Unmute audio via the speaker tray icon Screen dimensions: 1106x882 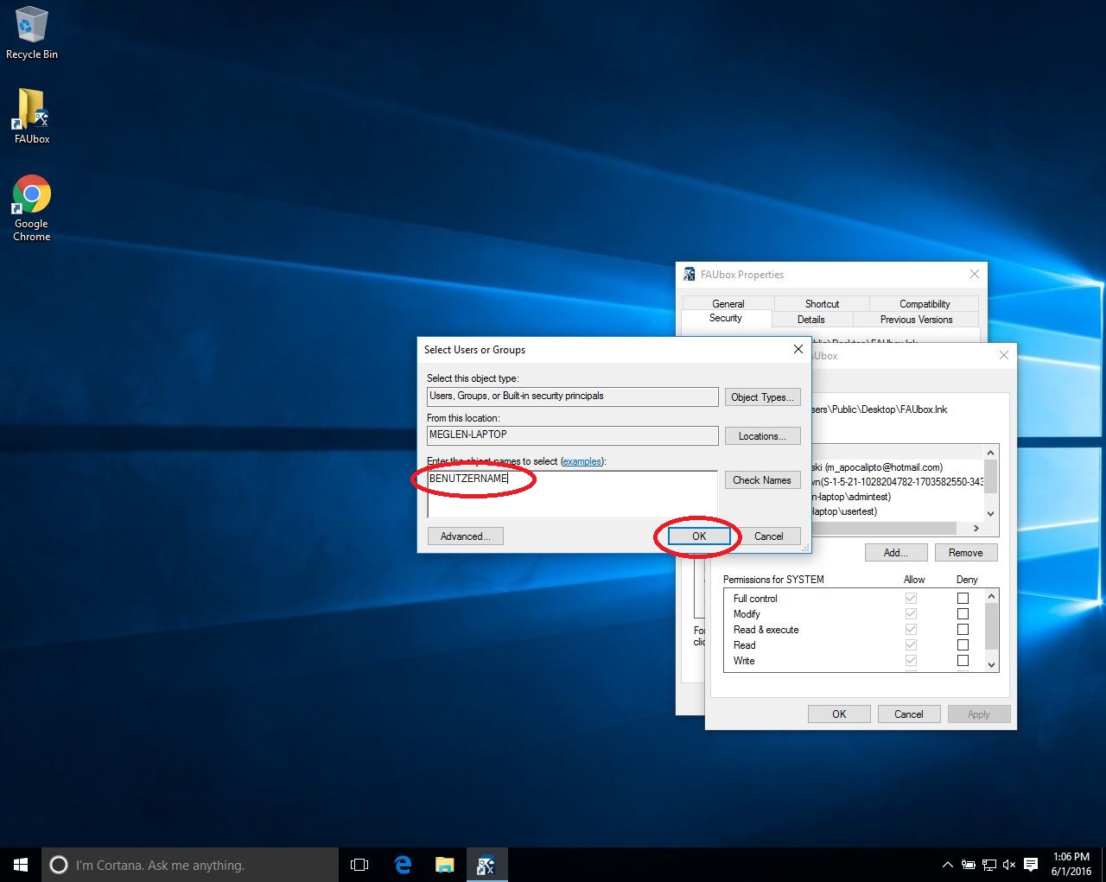pyautogui.click(x=1008, y=864)
